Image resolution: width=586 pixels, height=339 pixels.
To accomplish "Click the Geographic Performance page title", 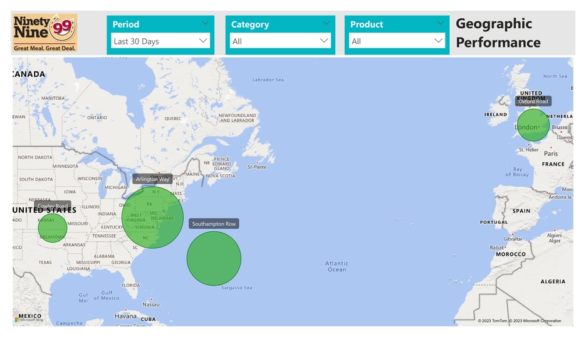I will click(x=498, y=33).
